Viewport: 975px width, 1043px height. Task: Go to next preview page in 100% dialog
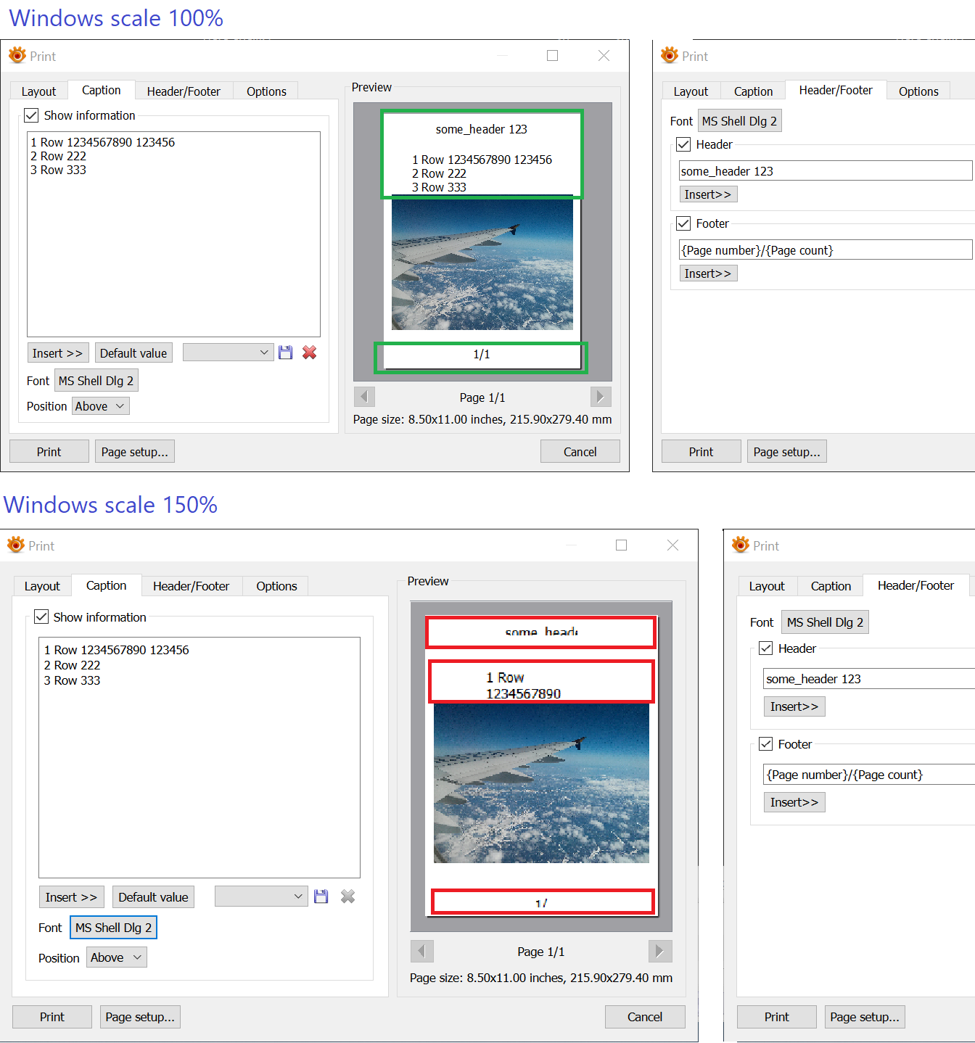[x=600, y=397]
